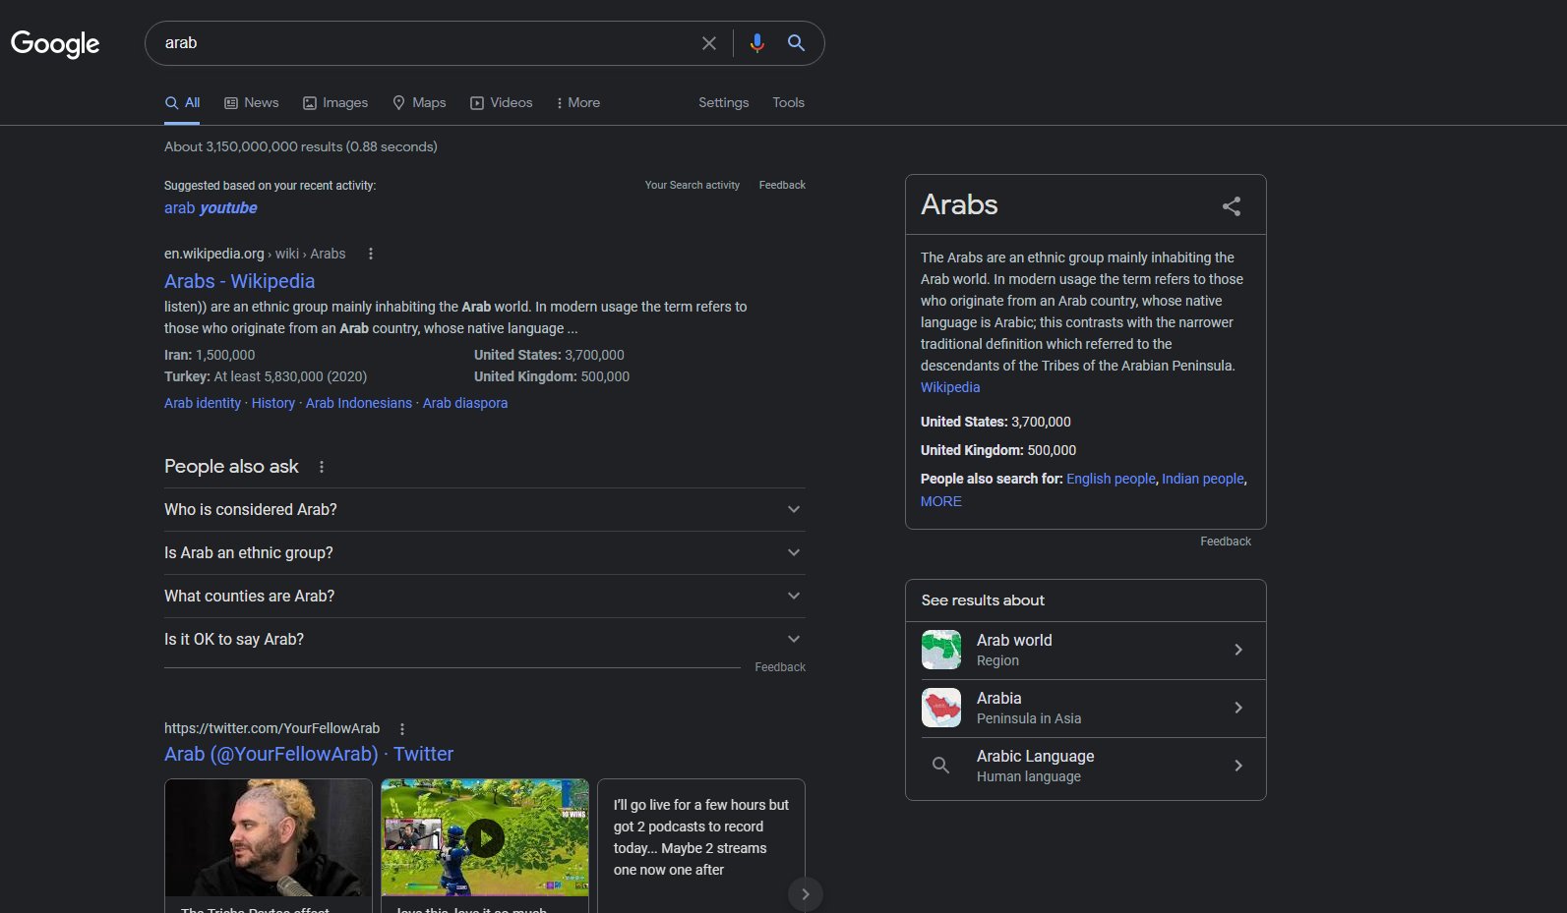Click chevron next to Arabic Language
Viewport: 1567px width, 913px height.
1238,766
